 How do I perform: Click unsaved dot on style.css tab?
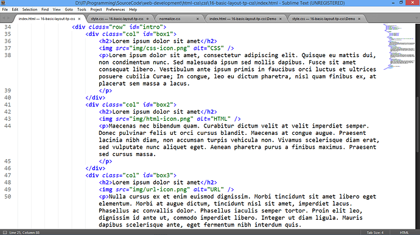pyautogui.click(x=147, y=19)
